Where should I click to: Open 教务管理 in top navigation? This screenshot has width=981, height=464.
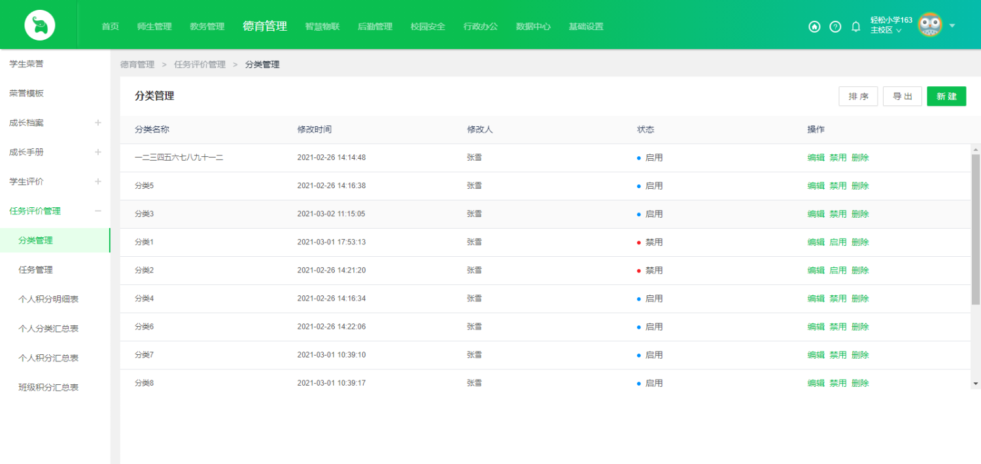click(207, 27)
